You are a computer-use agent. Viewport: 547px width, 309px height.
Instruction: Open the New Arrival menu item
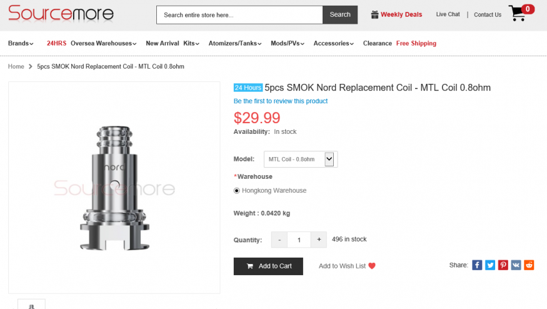point(163,44)
